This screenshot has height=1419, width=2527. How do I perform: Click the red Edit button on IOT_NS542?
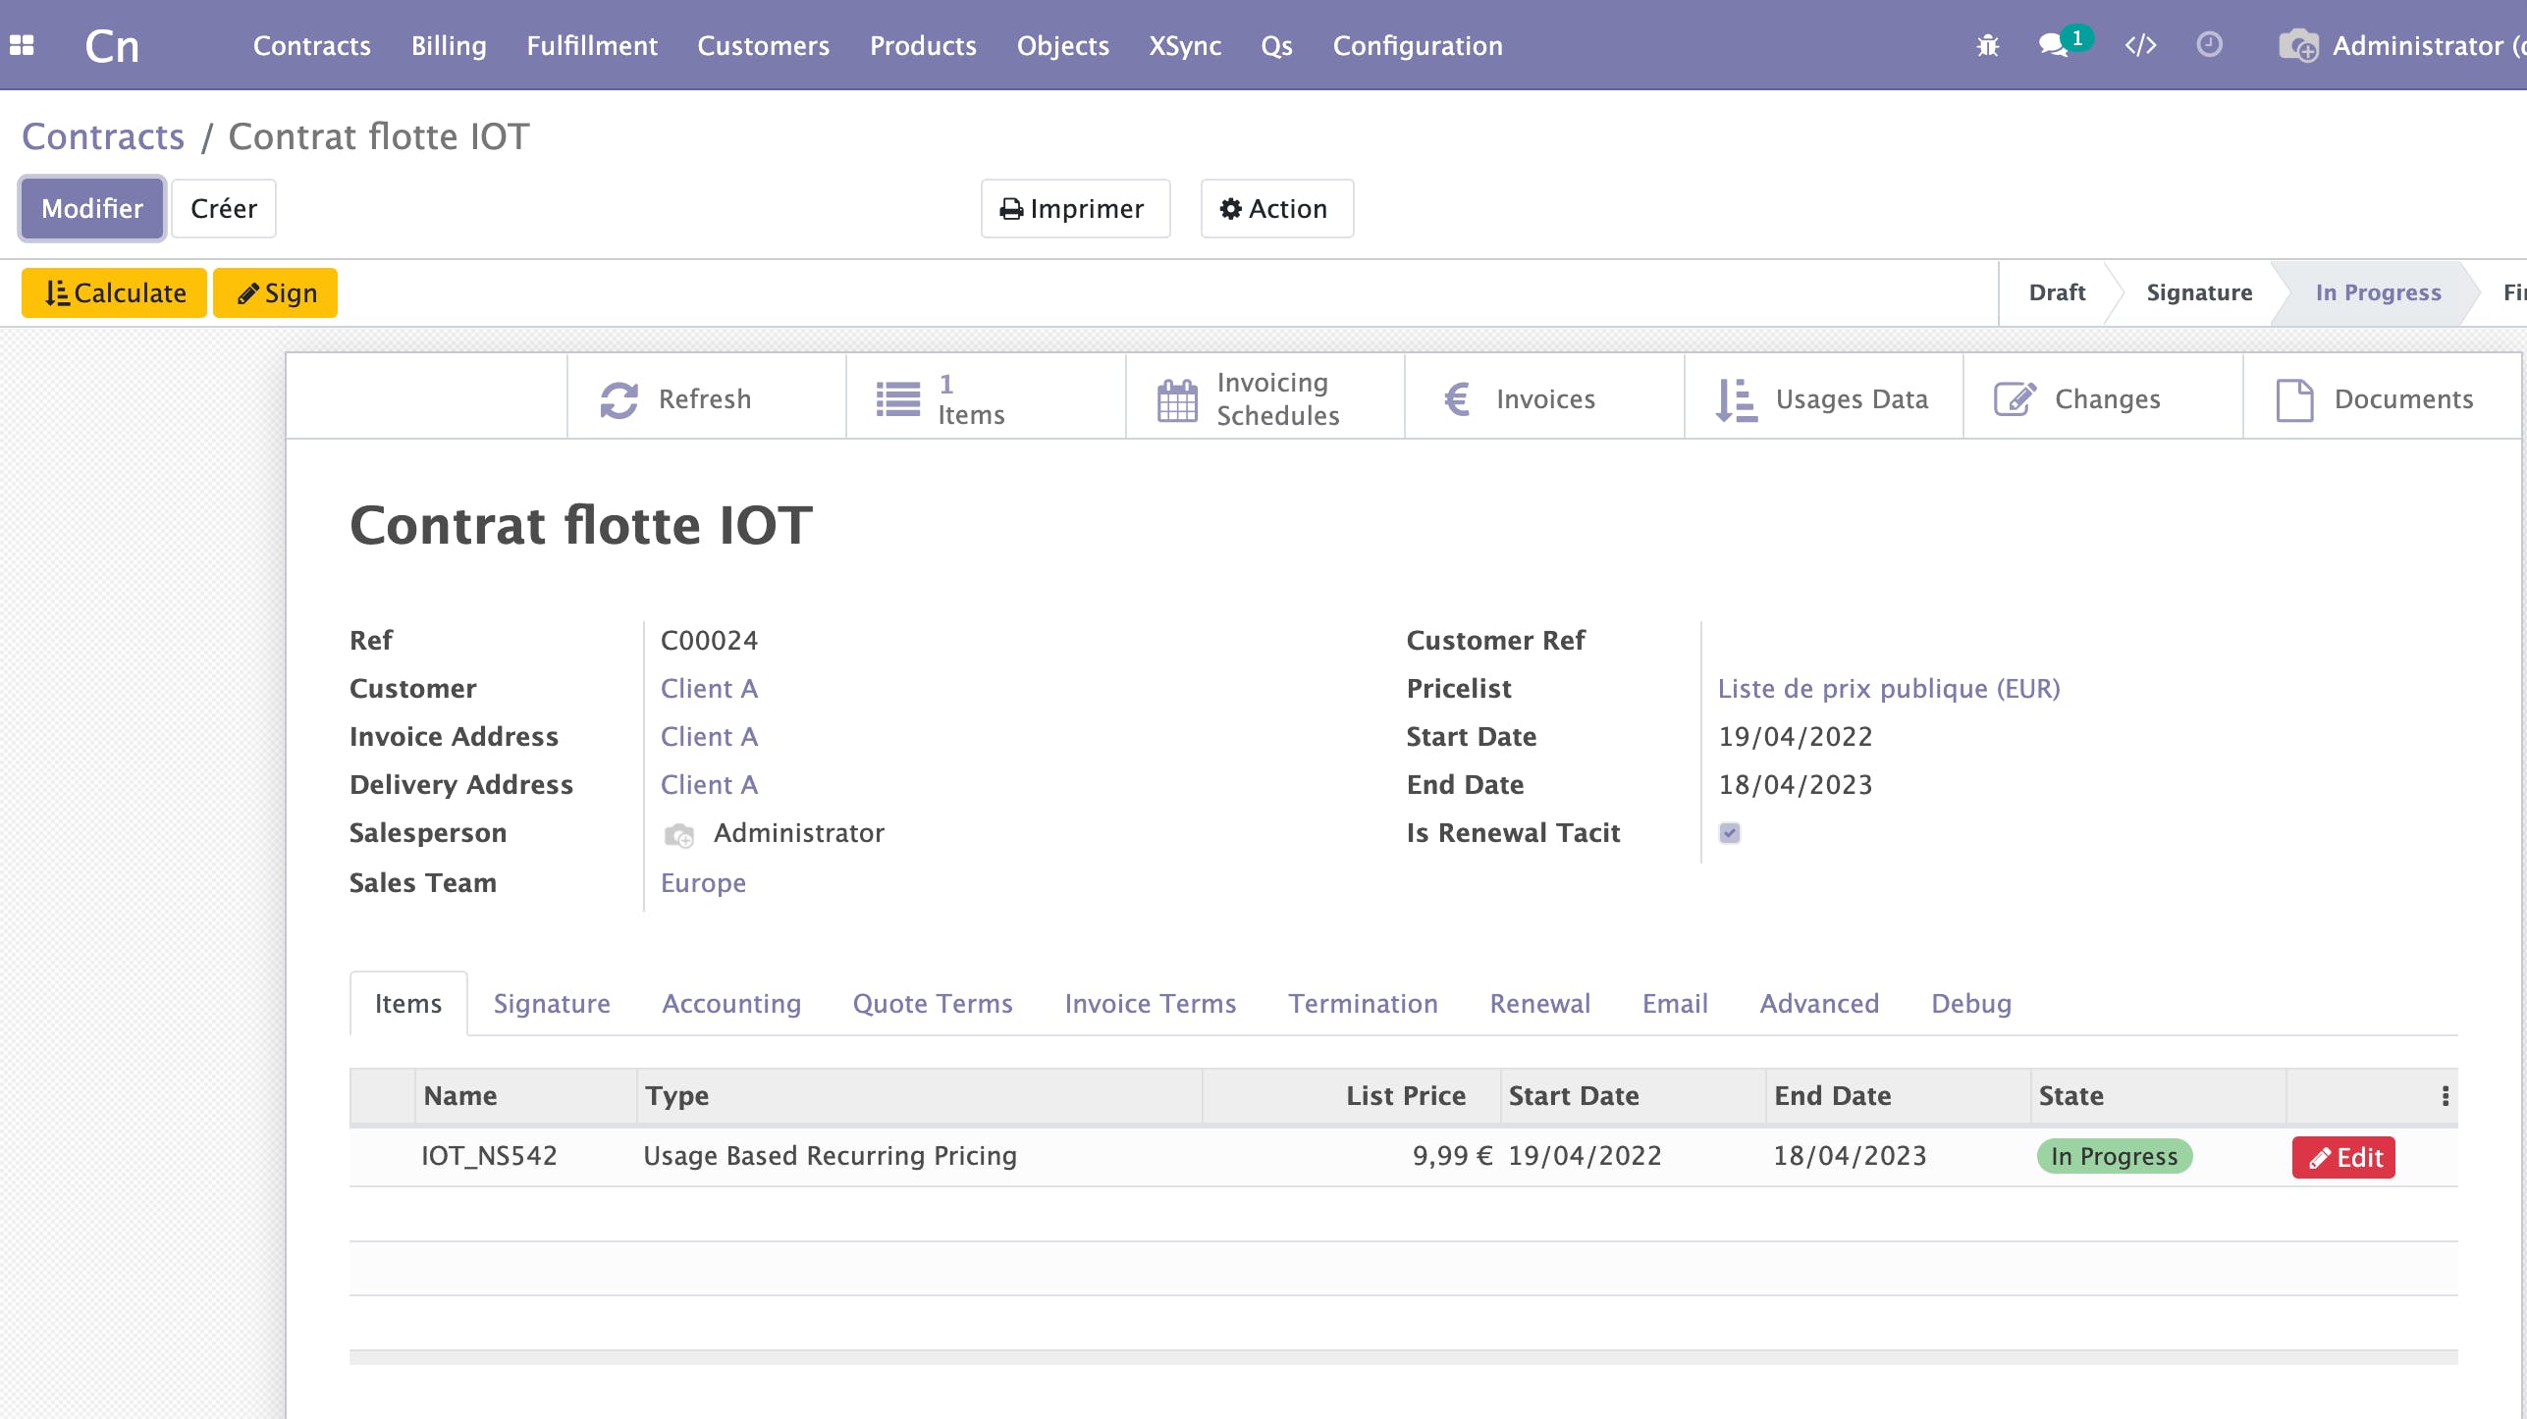pos(2342,1157)
